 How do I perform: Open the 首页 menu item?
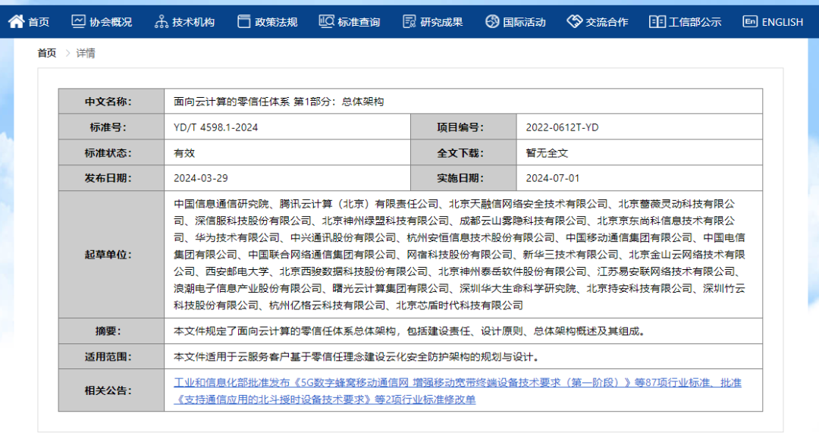click(39, 22)
